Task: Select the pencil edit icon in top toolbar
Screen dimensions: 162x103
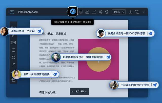Action: point(94,12)
